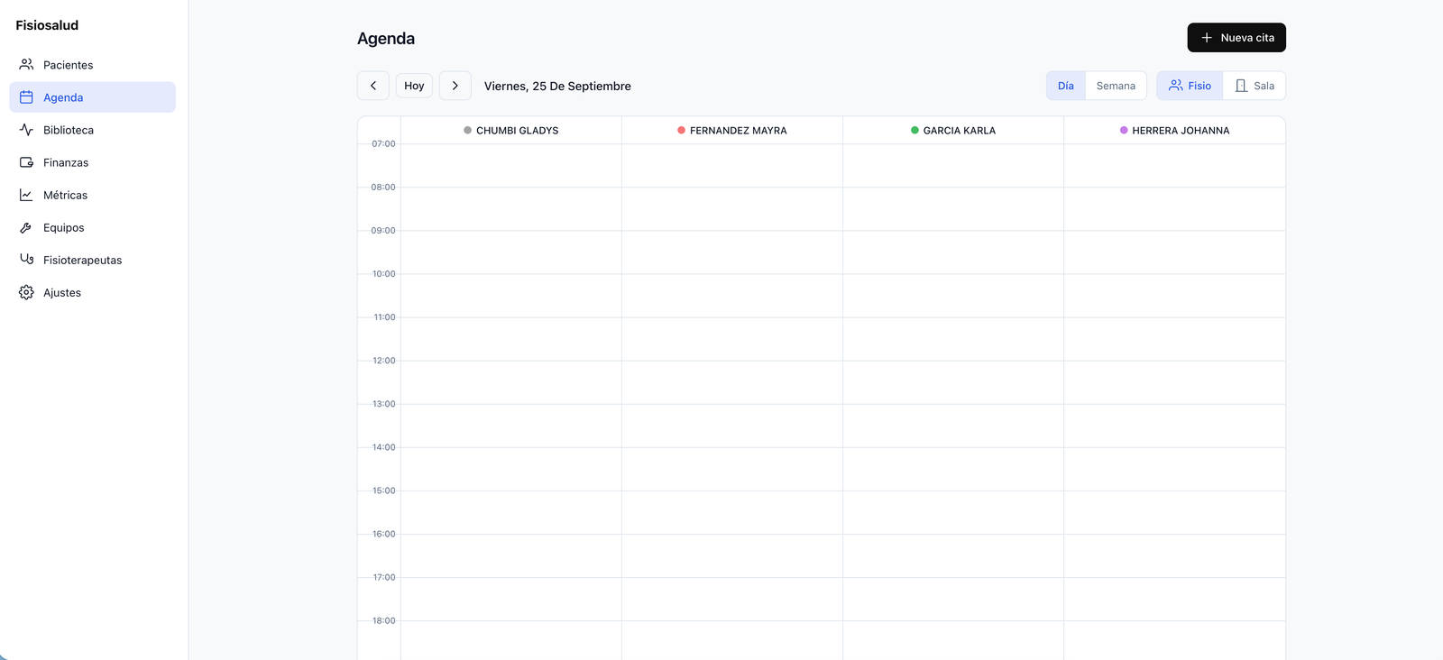Click the 07:00 time label
The width and height of the screenshot is (1443, 660).
(x=383, y=143)
